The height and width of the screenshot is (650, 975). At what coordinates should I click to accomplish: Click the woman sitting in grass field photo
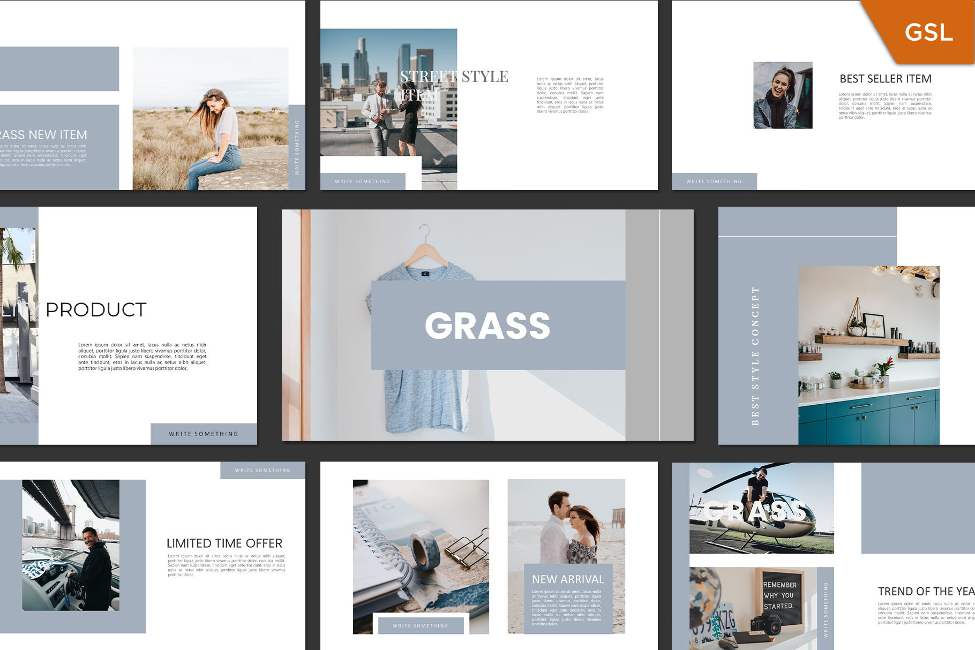point(210,119)
